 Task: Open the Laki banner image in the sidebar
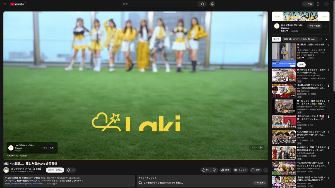pos(300,16)
